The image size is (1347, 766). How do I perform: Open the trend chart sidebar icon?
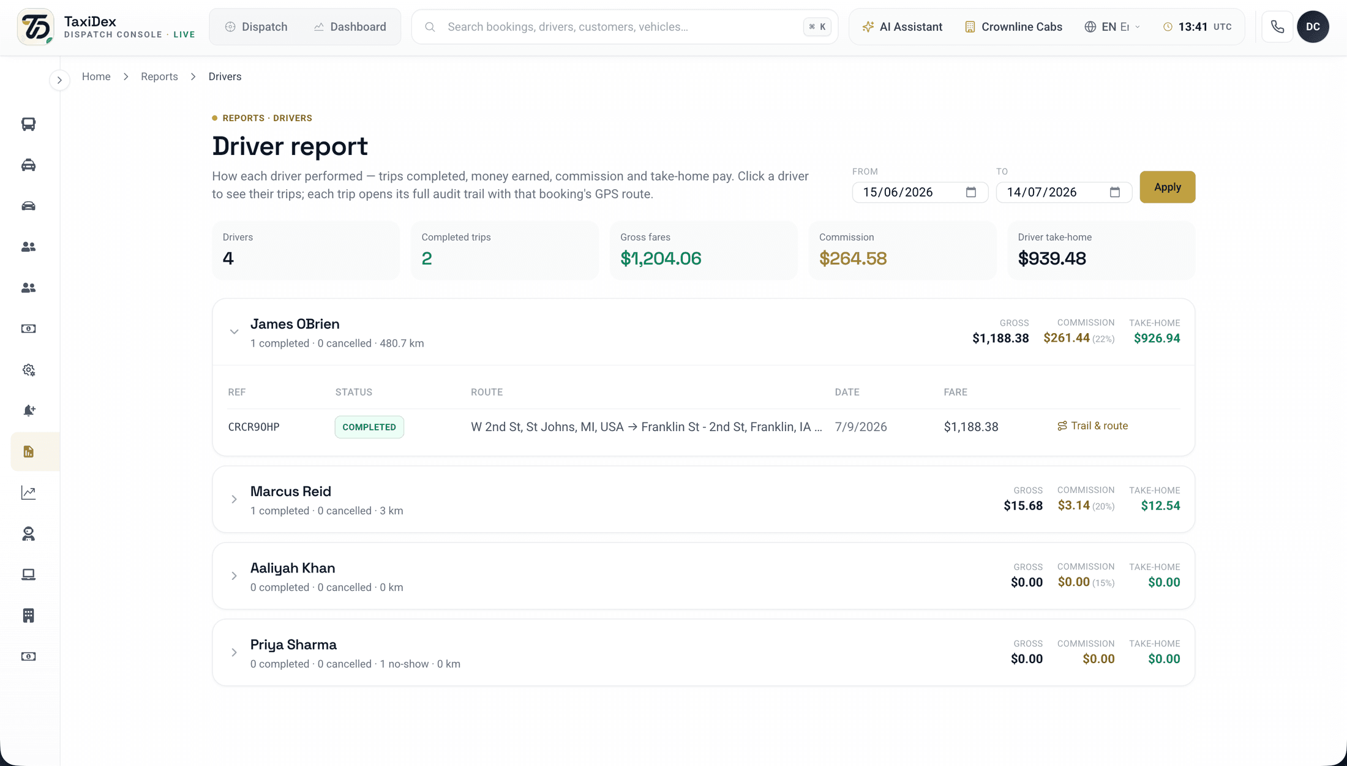28,493
